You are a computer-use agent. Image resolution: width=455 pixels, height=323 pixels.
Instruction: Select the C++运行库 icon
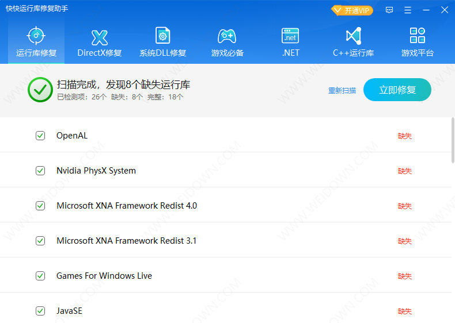(353, 36)
